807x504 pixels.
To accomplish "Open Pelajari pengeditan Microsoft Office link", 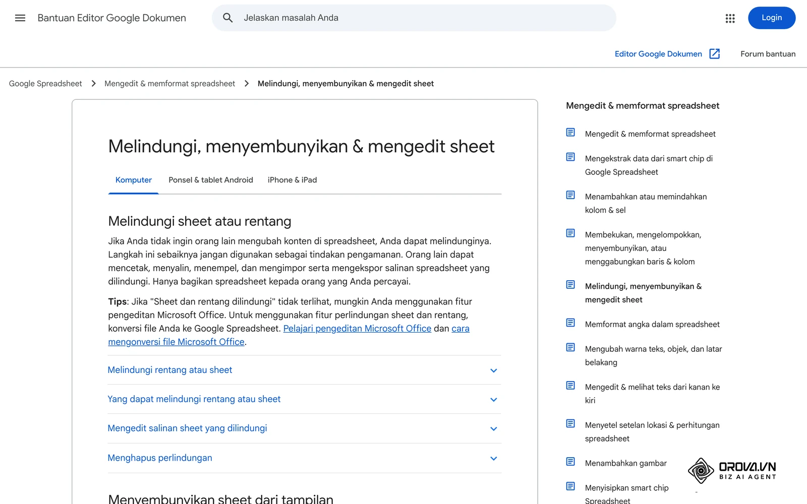I will tap(357, 329).
